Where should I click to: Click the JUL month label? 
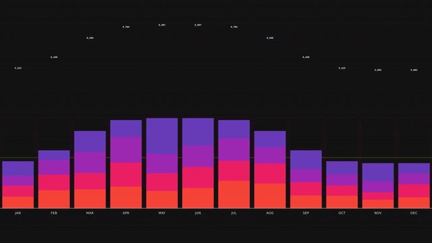[x=234, y=213]
